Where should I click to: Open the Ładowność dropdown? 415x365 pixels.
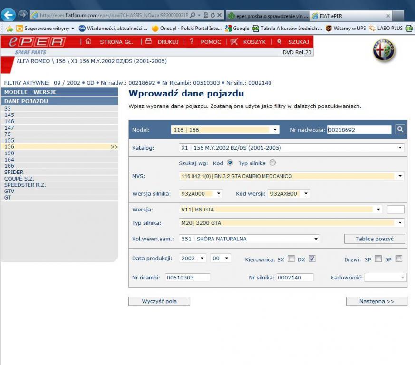pos(386,278)
